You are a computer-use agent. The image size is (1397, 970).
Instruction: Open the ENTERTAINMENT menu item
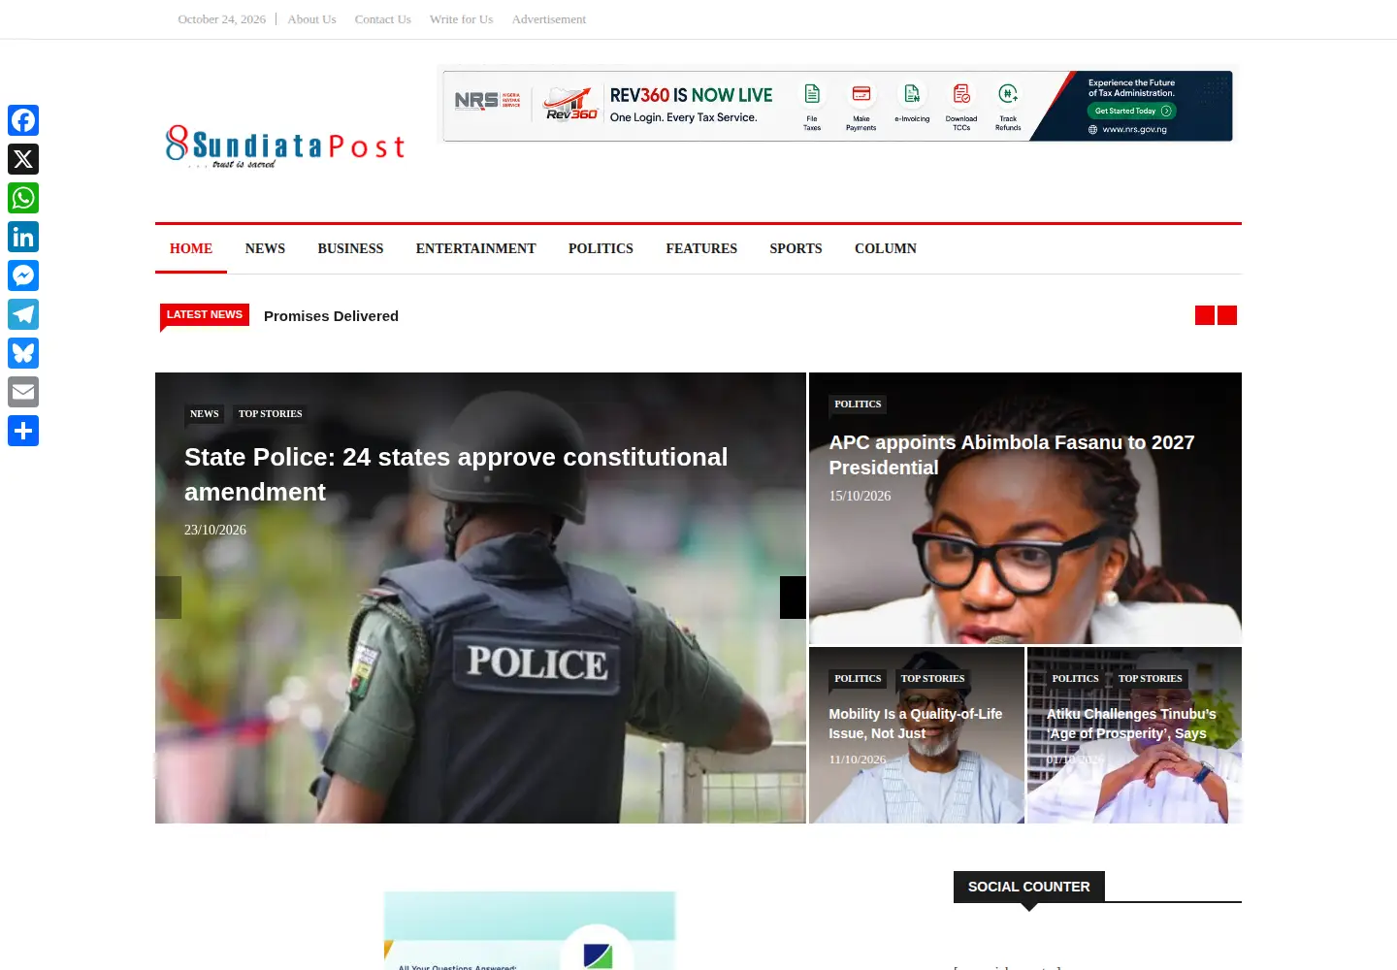point(475,249)
